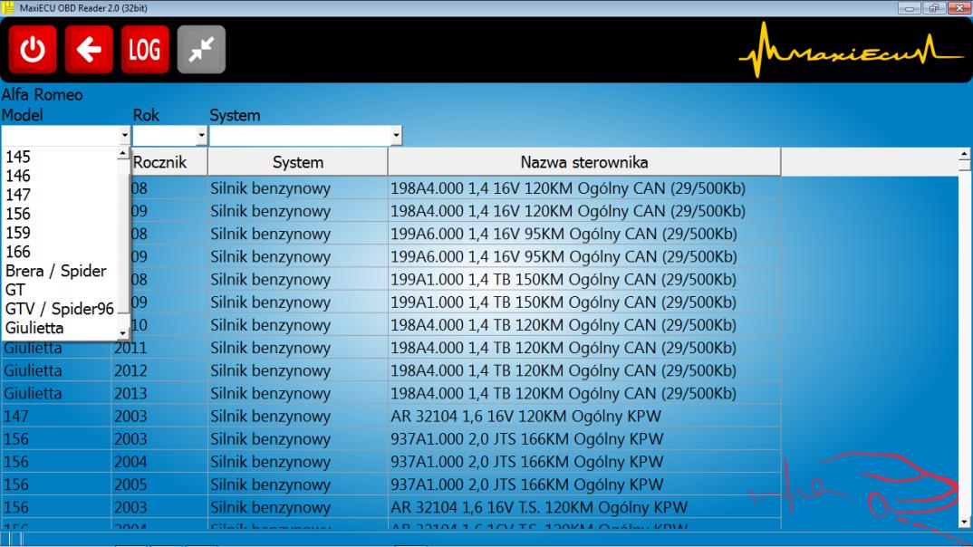The image size is (973, 547).
Task: Select the Giulietta 2012 row
Action: [391, 371]
